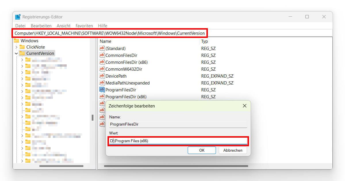
Task: Click the ProgramFilesDir (x86) value icon
Action: [x=102, y=97]
